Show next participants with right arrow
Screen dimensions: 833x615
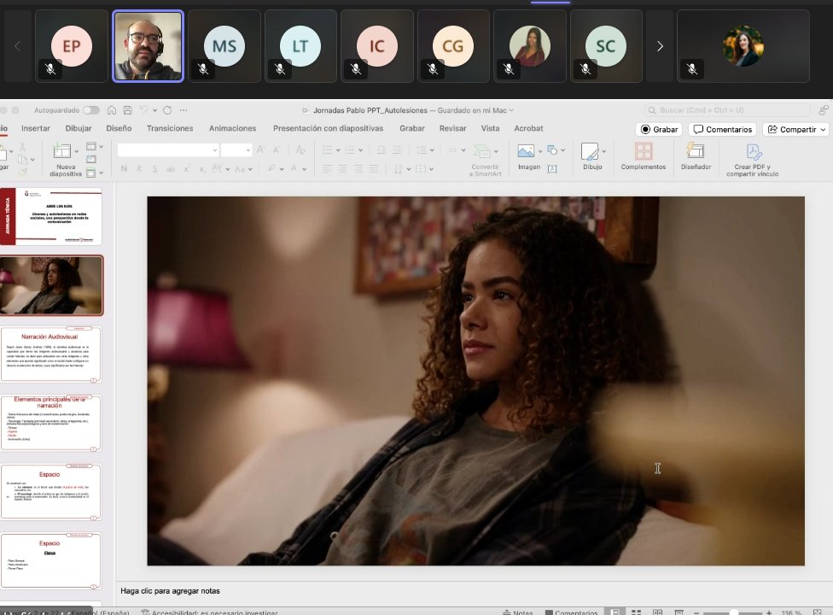[660, 46]
